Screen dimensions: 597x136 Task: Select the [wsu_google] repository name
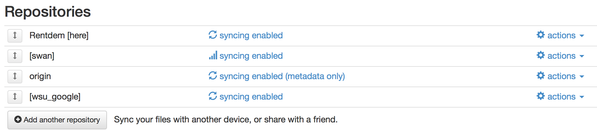tap(55, 97)
